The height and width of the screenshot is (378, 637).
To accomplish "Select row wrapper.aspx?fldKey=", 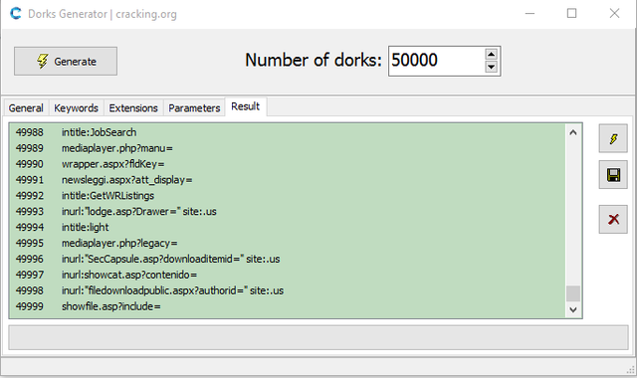I will pyautogui.click(x=287, y=164).
